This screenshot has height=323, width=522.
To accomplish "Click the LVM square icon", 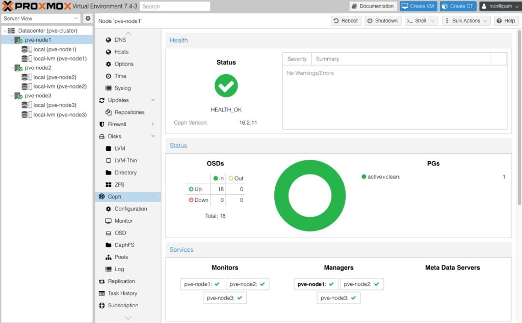I will 108,149.
